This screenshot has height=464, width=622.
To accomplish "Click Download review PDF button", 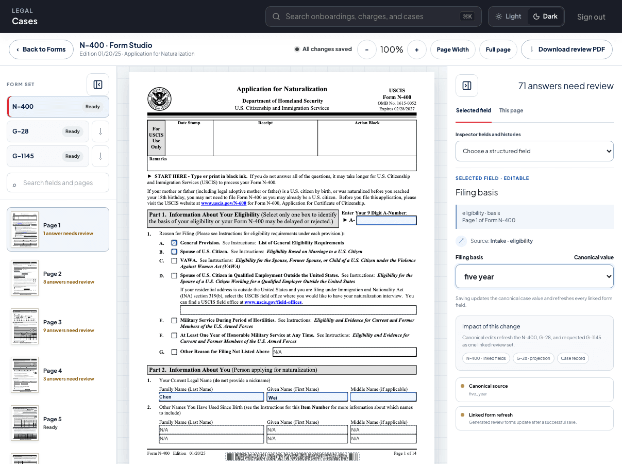I will click(567, 49).
